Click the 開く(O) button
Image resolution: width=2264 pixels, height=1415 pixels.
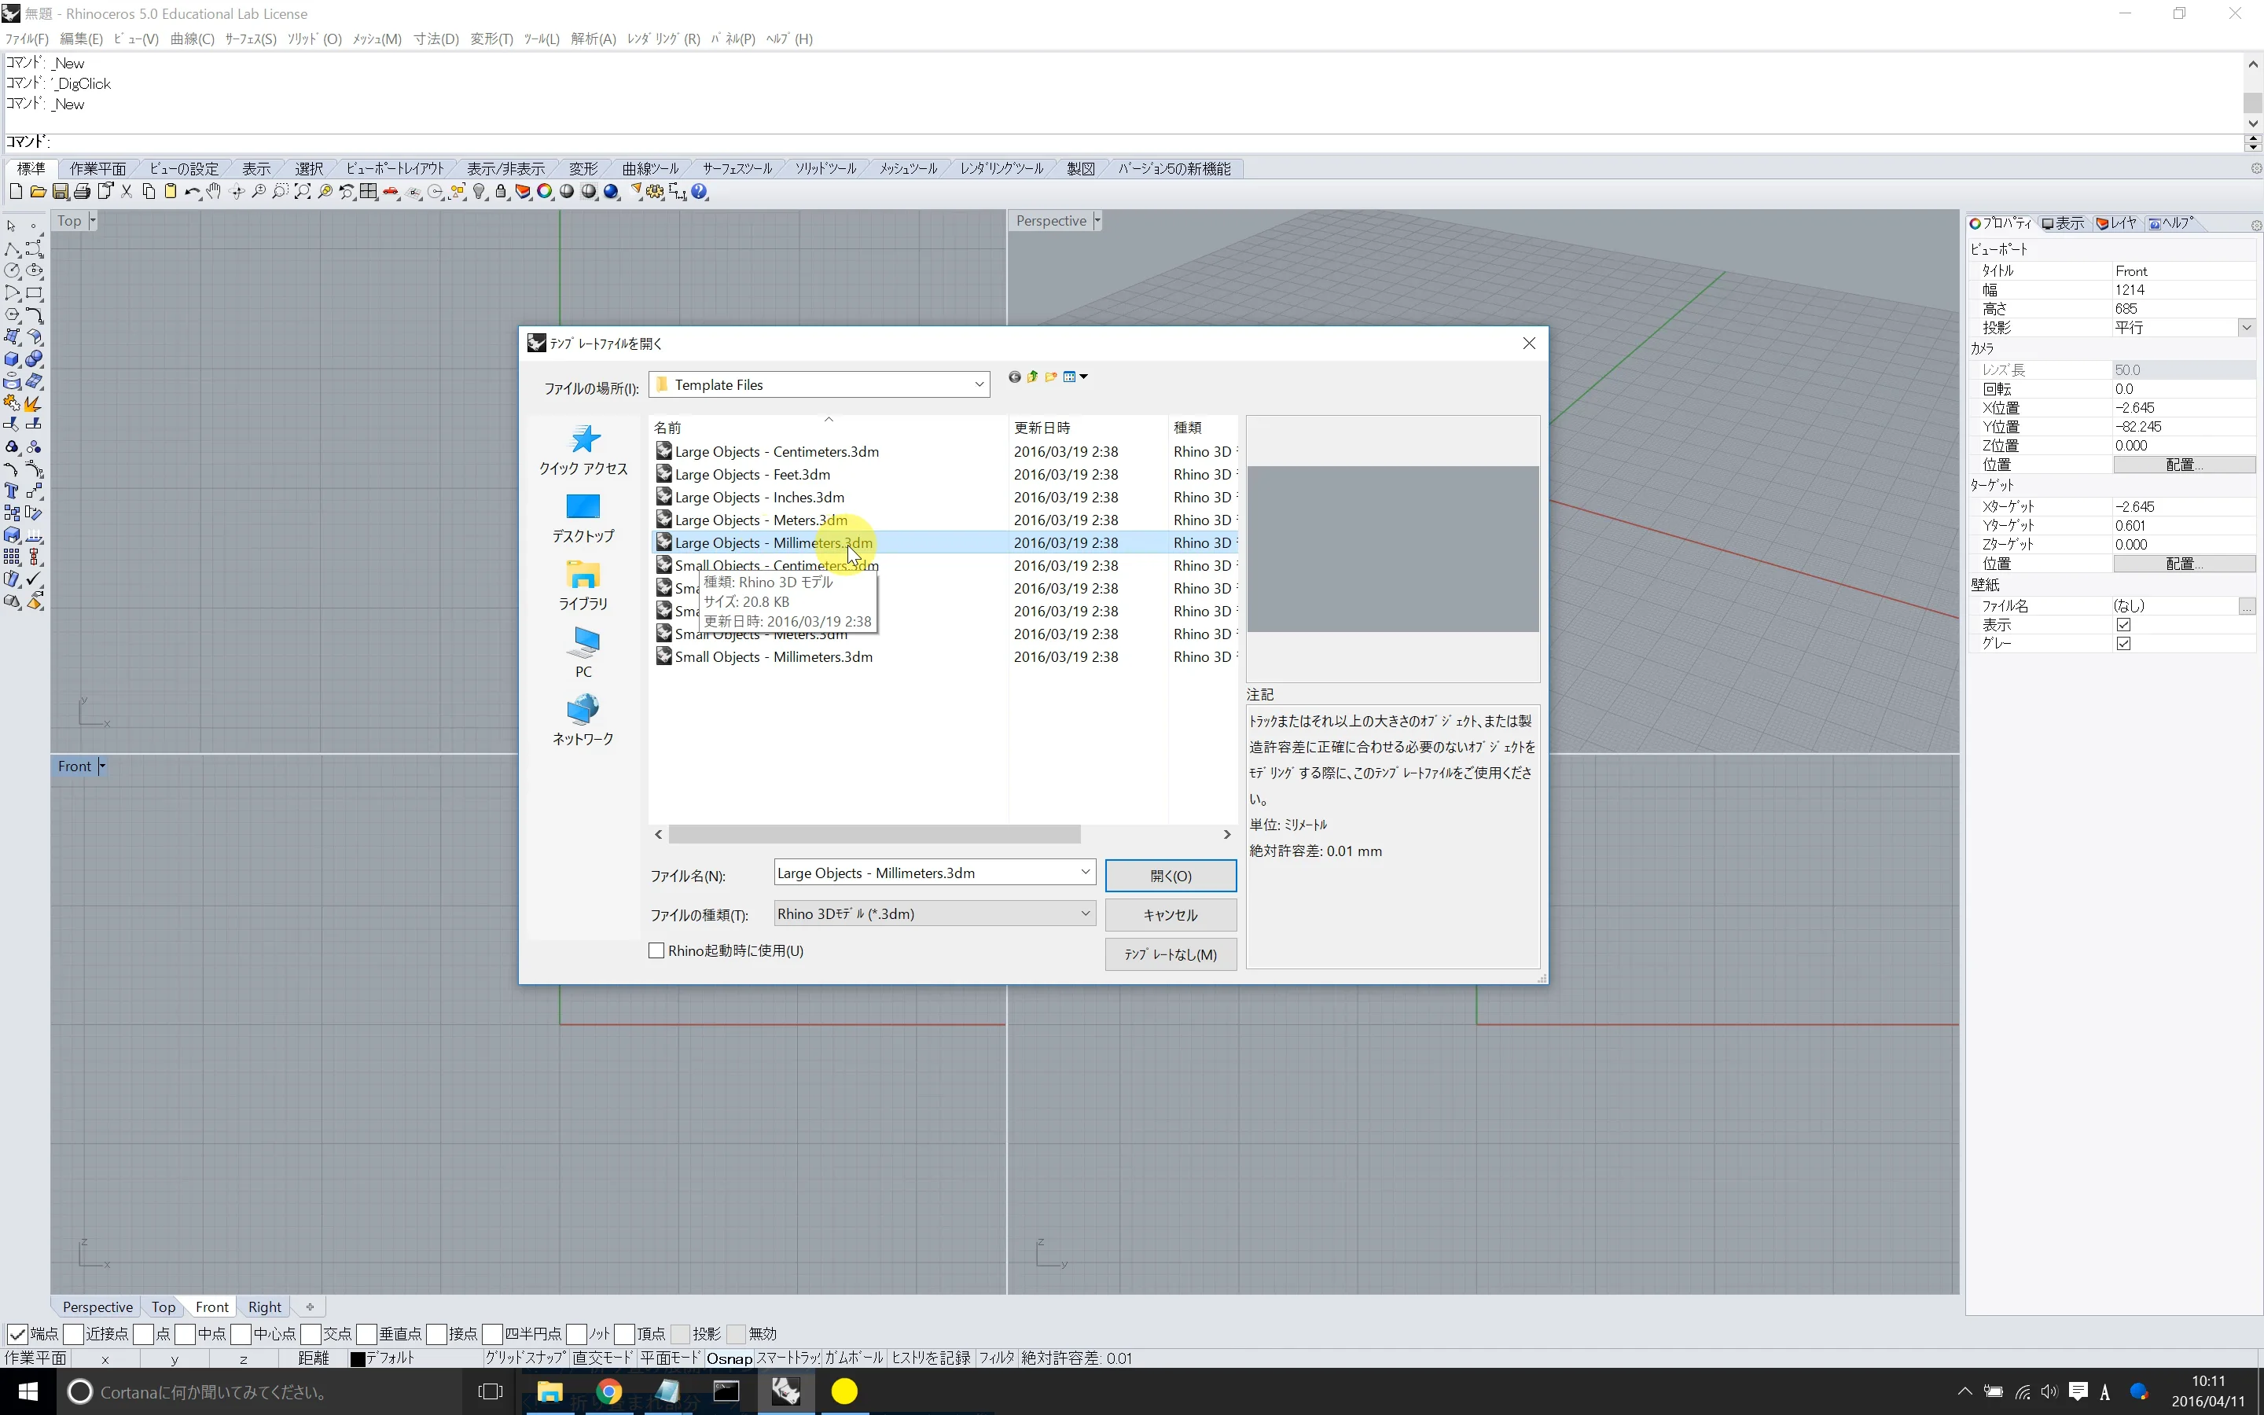point(1170,876)
